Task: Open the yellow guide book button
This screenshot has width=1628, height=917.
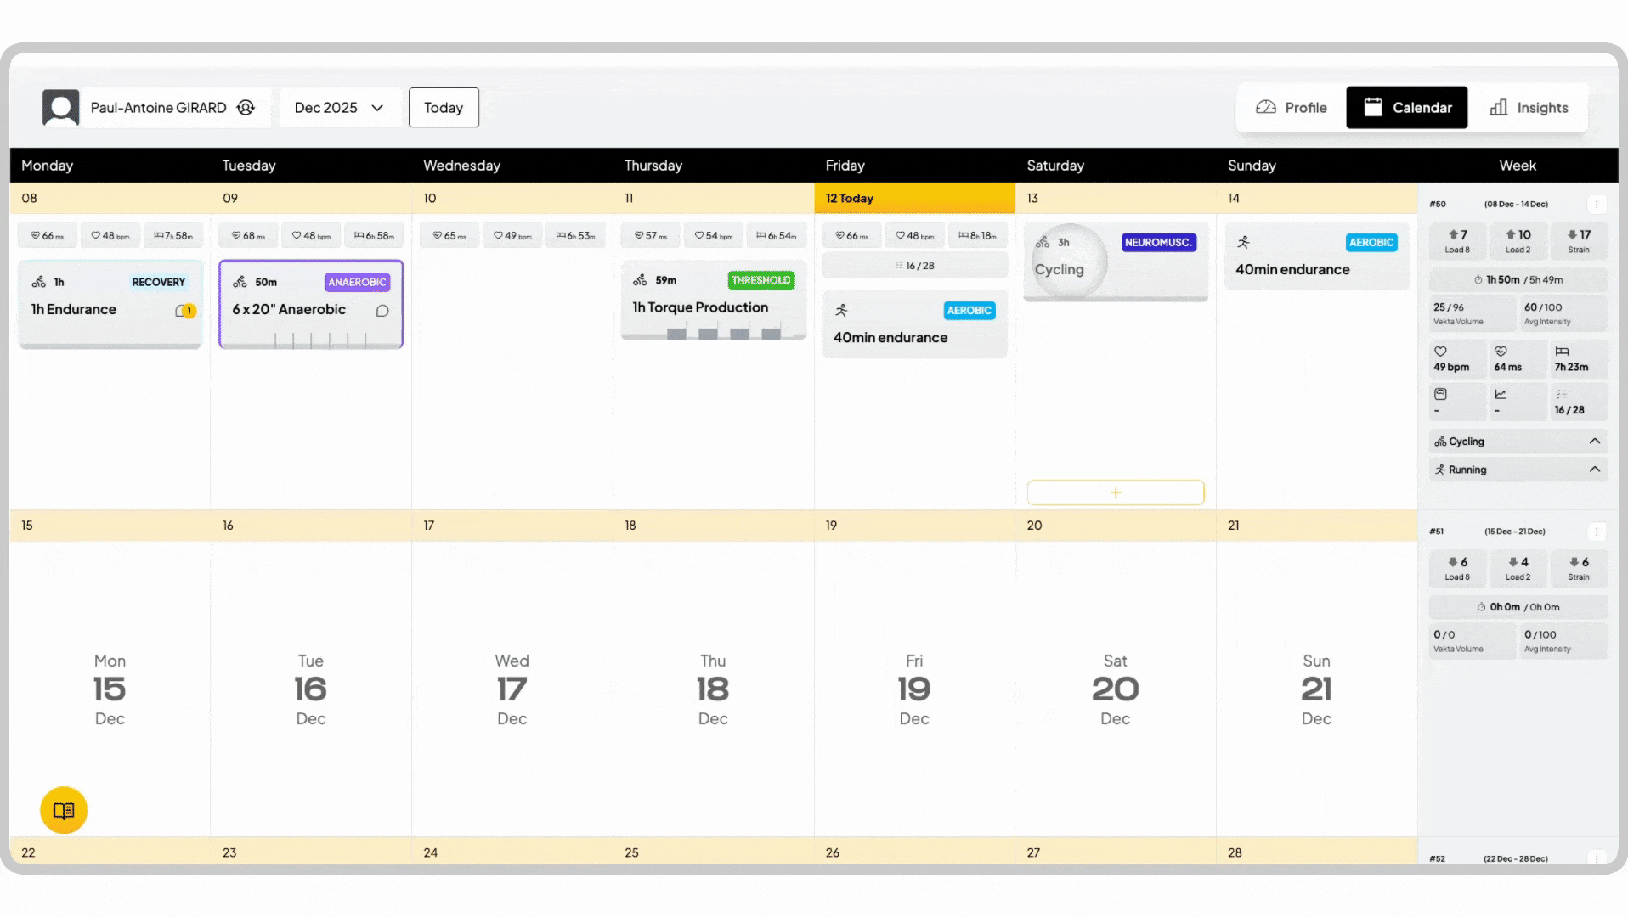Action: [64, 810]
